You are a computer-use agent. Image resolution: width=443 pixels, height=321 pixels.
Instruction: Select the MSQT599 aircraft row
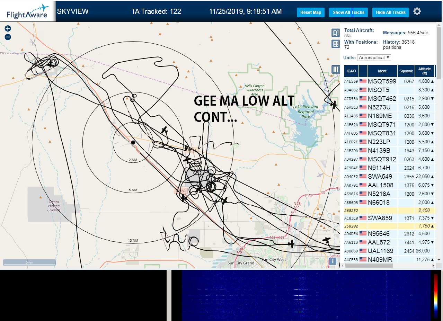tap(390, 81)
